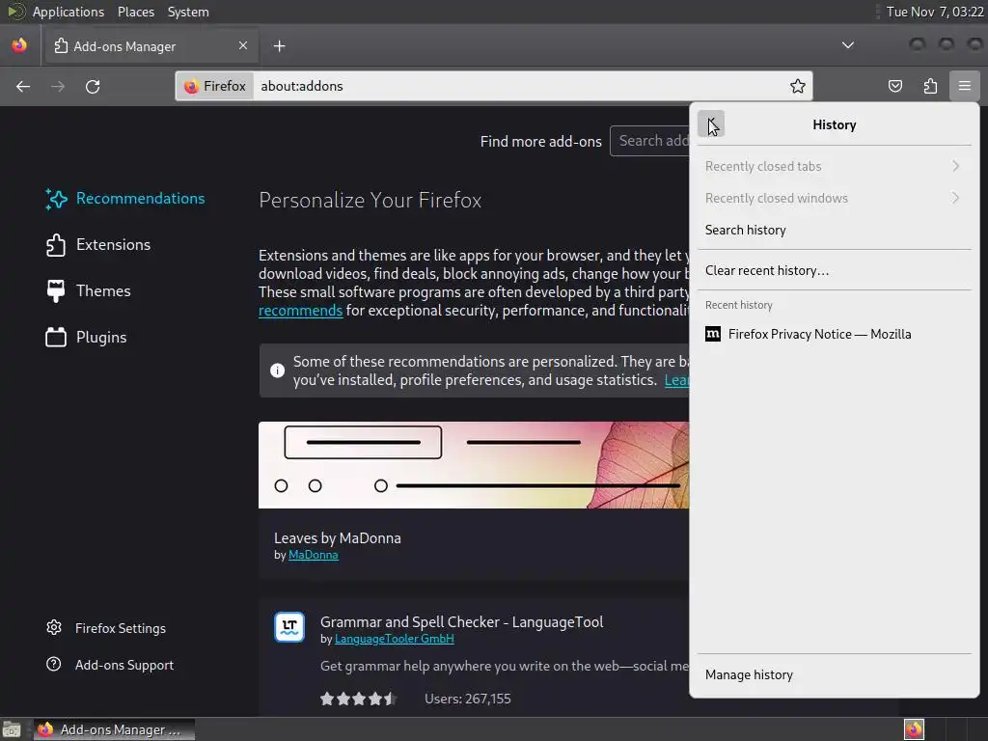Image resolution: width=988 pixels, height=741 pixels.
Task: Click the Search add-ons input field
Action: [x=649, y=141]
